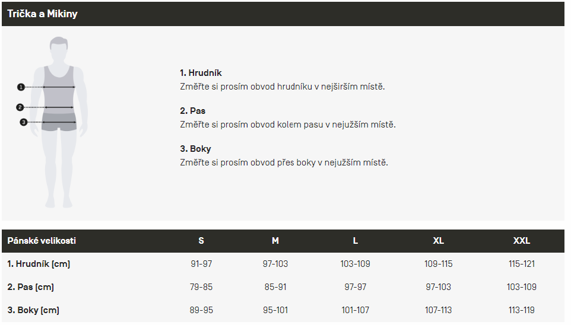Click the male body silhouette's head
The height and width of the screenshot is (325, 571).
(x=59, y=49)
